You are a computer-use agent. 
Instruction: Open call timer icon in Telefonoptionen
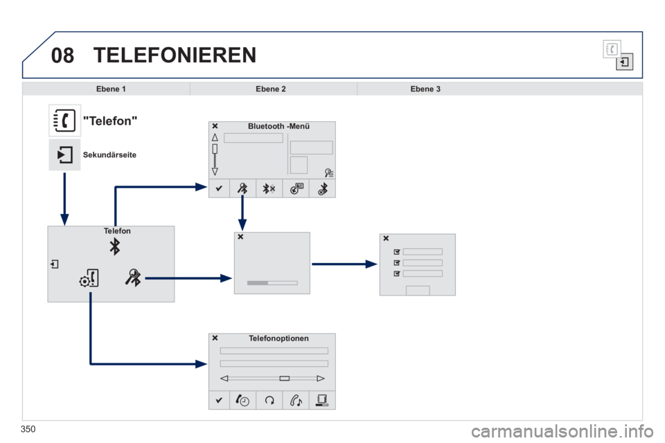(242, 400)
